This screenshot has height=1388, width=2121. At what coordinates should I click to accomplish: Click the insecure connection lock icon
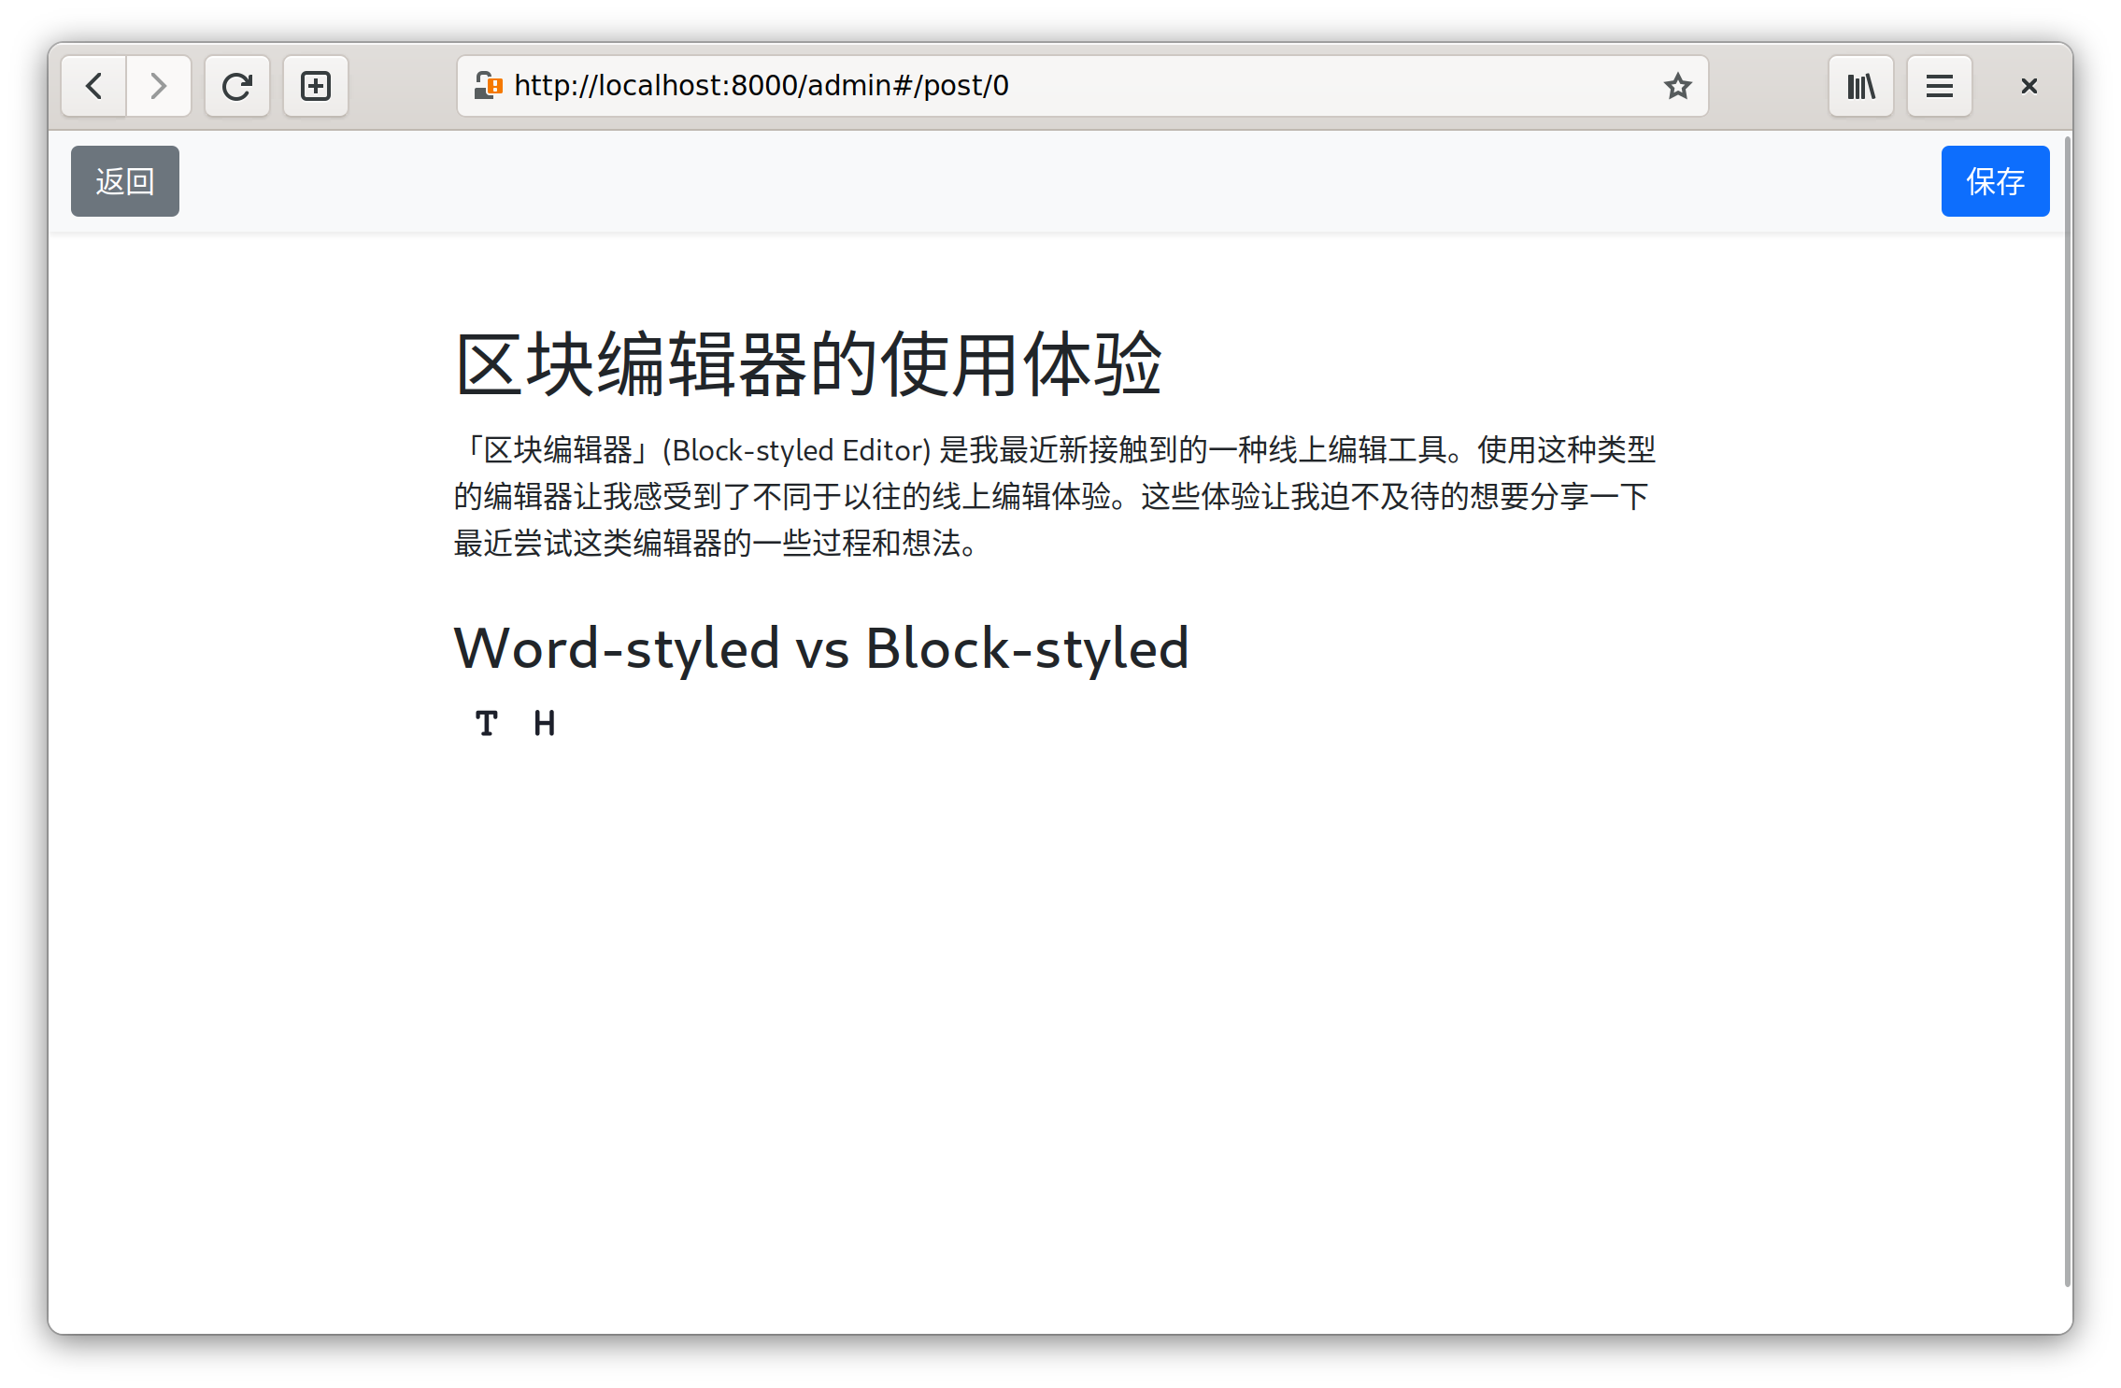click(x=488, y=86)
